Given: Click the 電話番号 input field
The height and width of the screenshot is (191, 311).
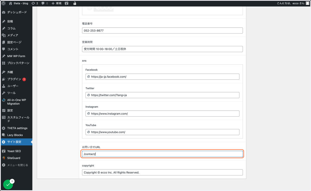Looking at the screenshot, I should click(x=162, y=31).
